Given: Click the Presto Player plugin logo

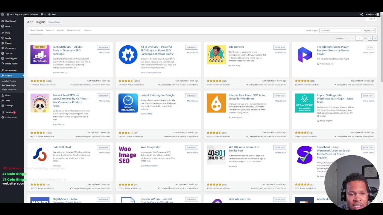Looking at the screenshot, I should point(304,55).
